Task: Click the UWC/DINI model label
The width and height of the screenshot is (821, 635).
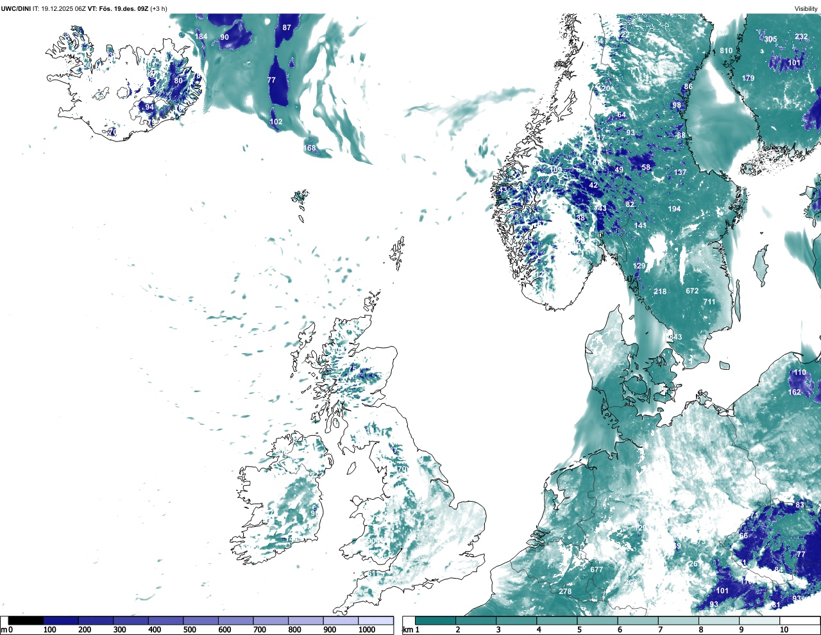Action: (x=16, y=8)
